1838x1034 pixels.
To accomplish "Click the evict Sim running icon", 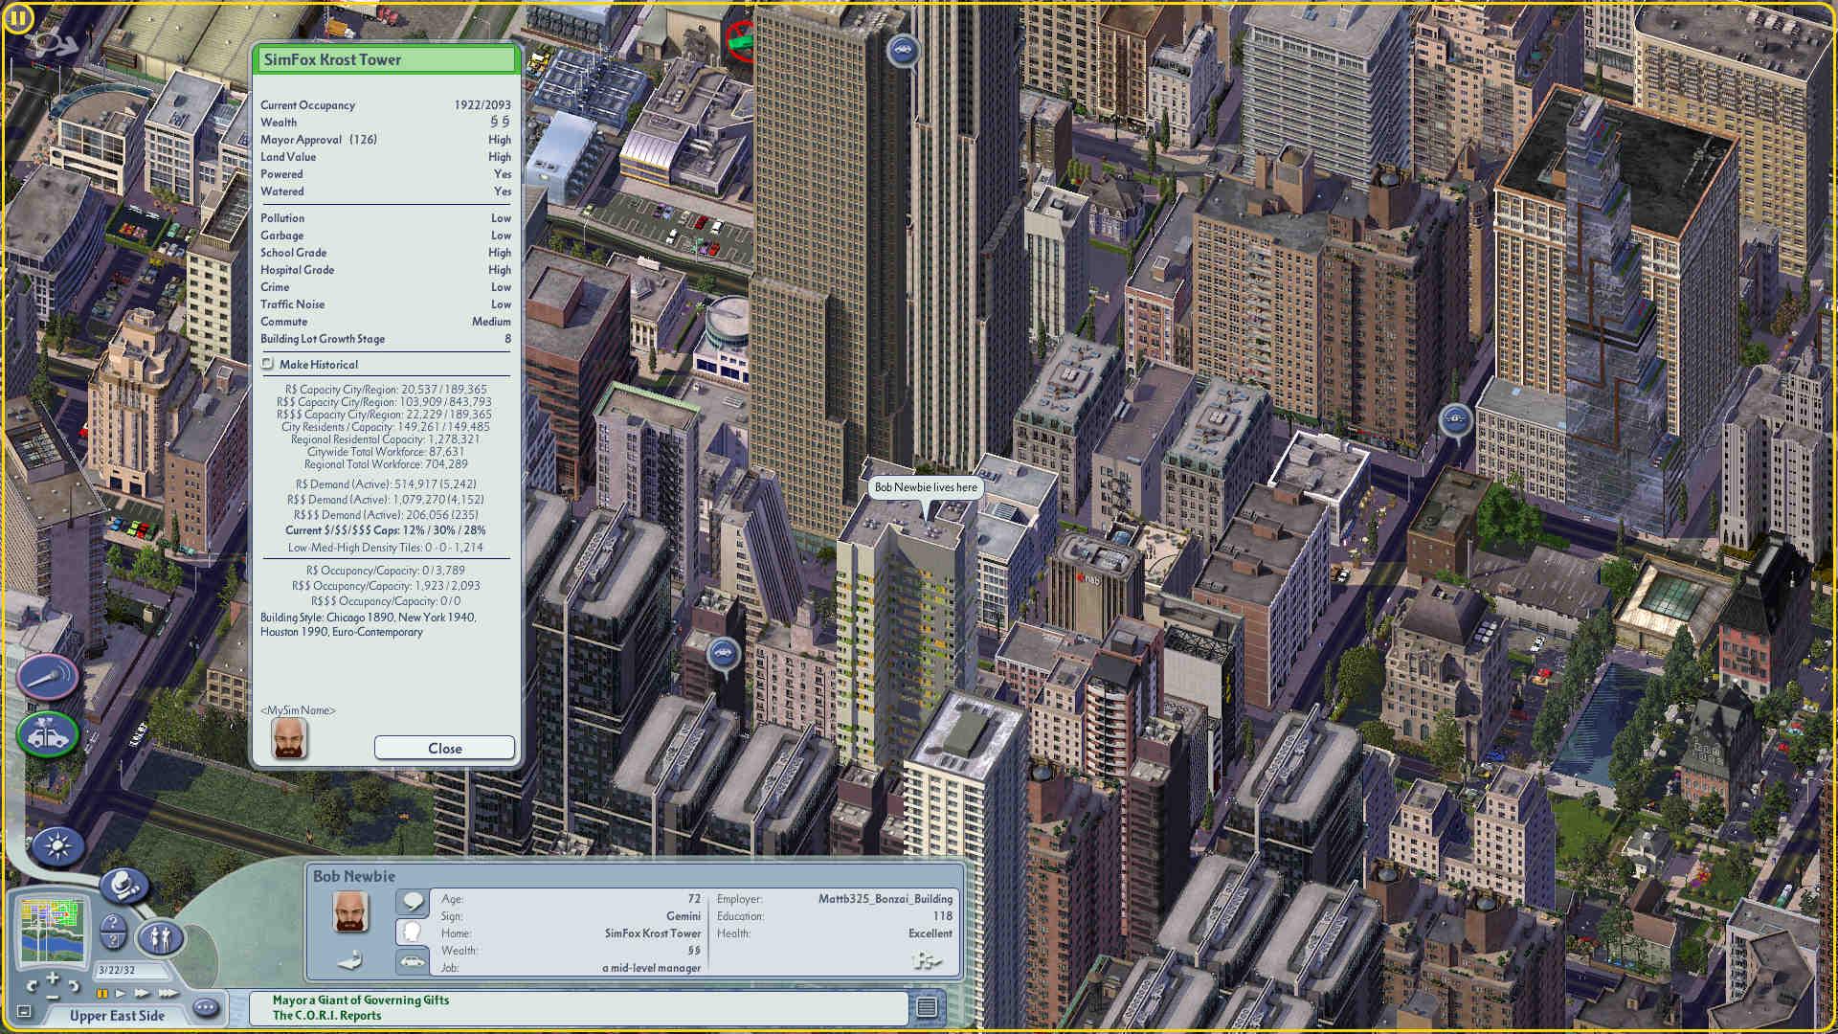I will [x=927, y=960].
